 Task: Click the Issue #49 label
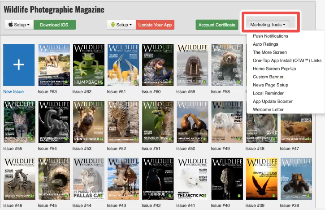[221, 149]
